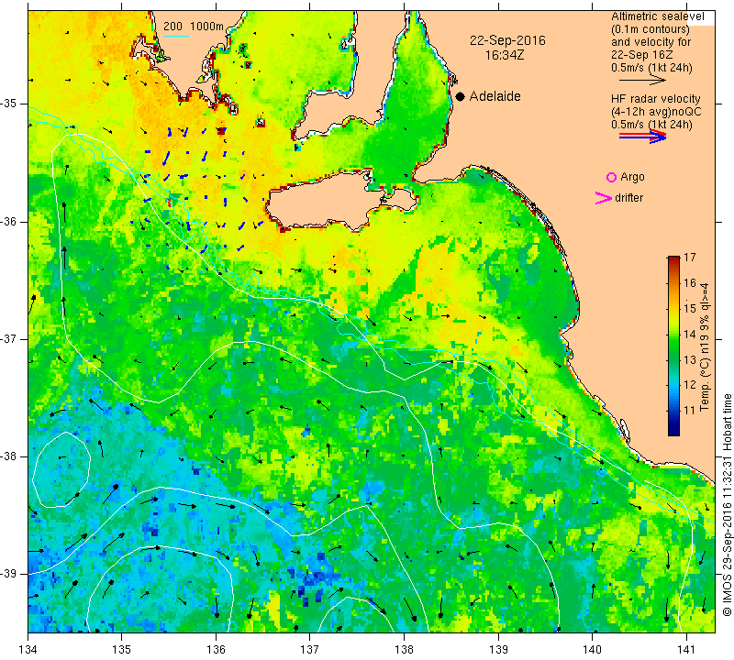
Task: Click the 139 longitude axis label
Action: pyautogui.click(x=498, y=650)
